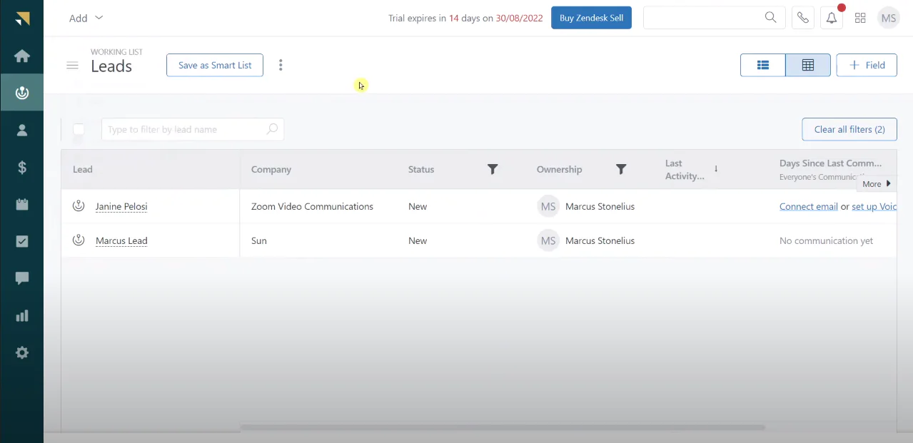913x443 pixels.
Task: Expand the Add menu dropdown
Action: [86, 18]
